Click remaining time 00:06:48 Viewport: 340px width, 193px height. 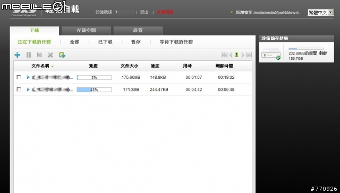tap(226, 89)
